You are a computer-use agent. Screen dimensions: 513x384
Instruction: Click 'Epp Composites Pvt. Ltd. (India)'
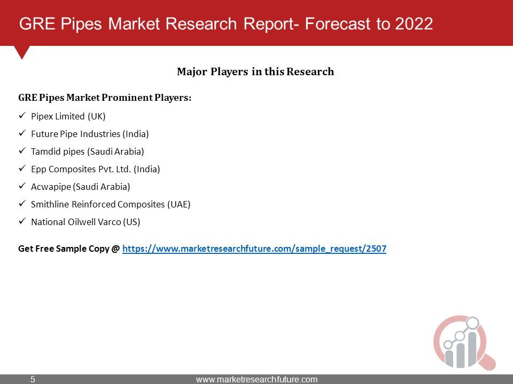(x=96, y=169)
